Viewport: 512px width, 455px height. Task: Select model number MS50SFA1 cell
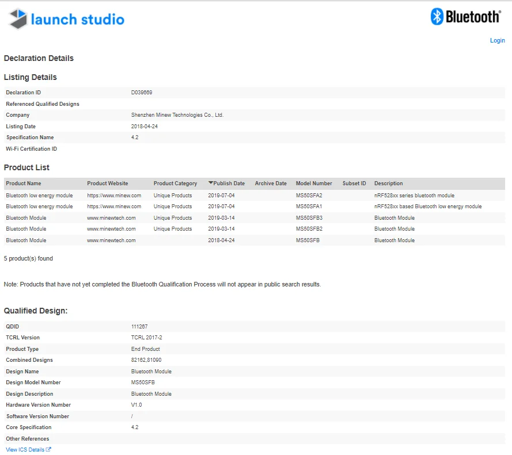[309, 207]
